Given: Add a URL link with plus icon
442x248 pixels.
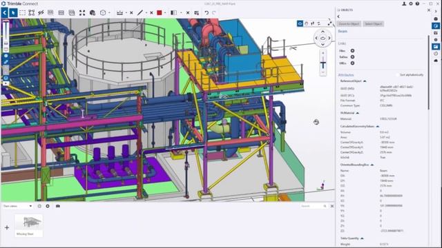Looking at the screenshot, I should tap(352, 63).
